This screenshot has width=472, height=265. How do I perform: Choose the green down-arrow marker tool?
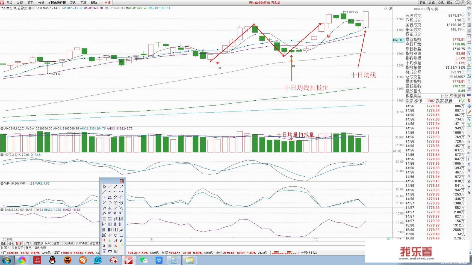[x=110, y=240]
